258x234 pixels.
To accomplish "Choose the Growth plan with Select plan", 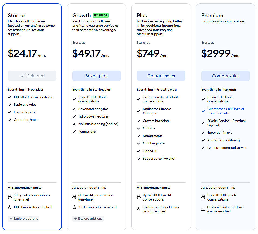I will pos(97,76).
